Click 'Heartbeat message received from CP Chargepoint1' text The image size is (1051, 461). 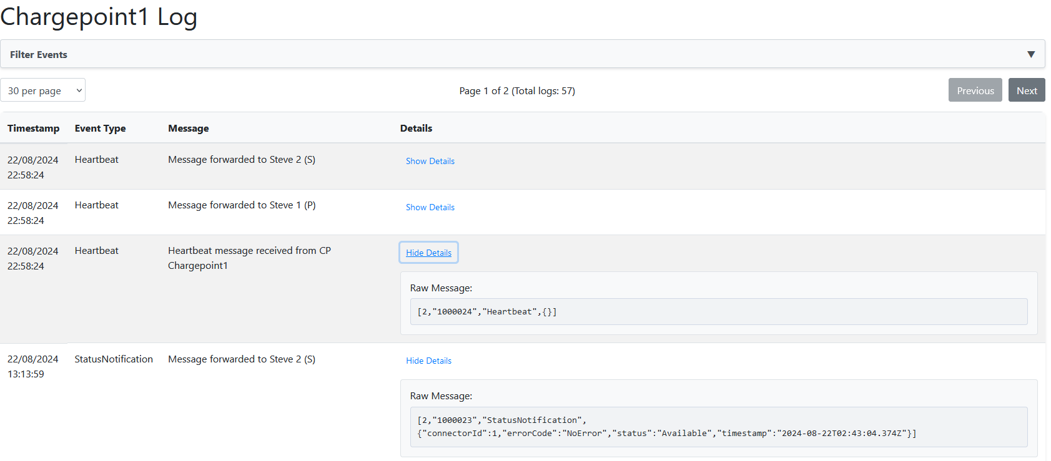(x=250, y=258)
